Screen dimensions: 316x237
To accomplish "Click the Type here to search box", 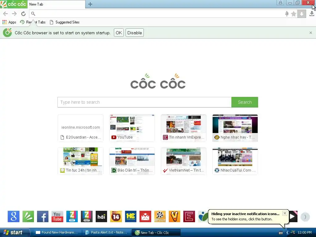I will (x=144, y=102).
